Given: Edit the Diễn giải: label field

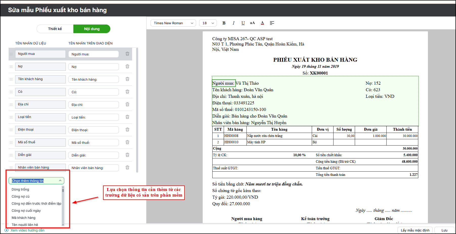Looking at the screenshot, I should tap(94, 155).
